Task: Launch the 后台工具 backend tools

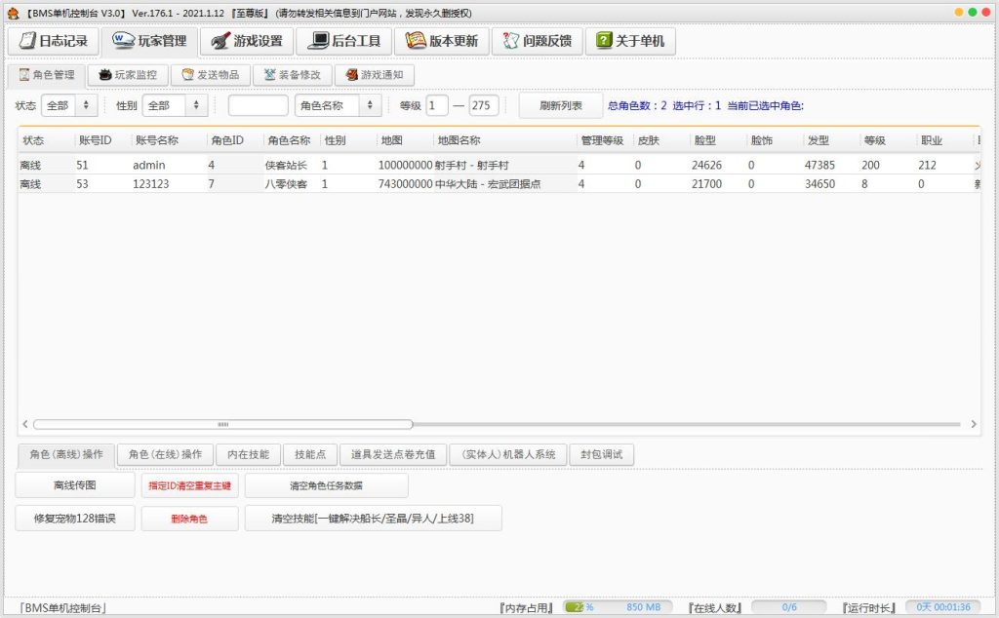Action: [x=344, y=40]
